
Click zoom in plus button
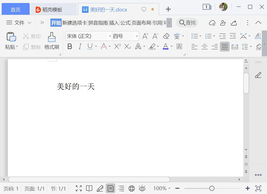[248, 188]
